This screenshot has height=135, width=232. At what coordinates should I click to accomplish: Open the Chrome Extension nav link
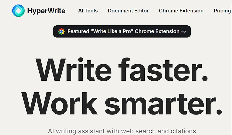tap(181, 11)
